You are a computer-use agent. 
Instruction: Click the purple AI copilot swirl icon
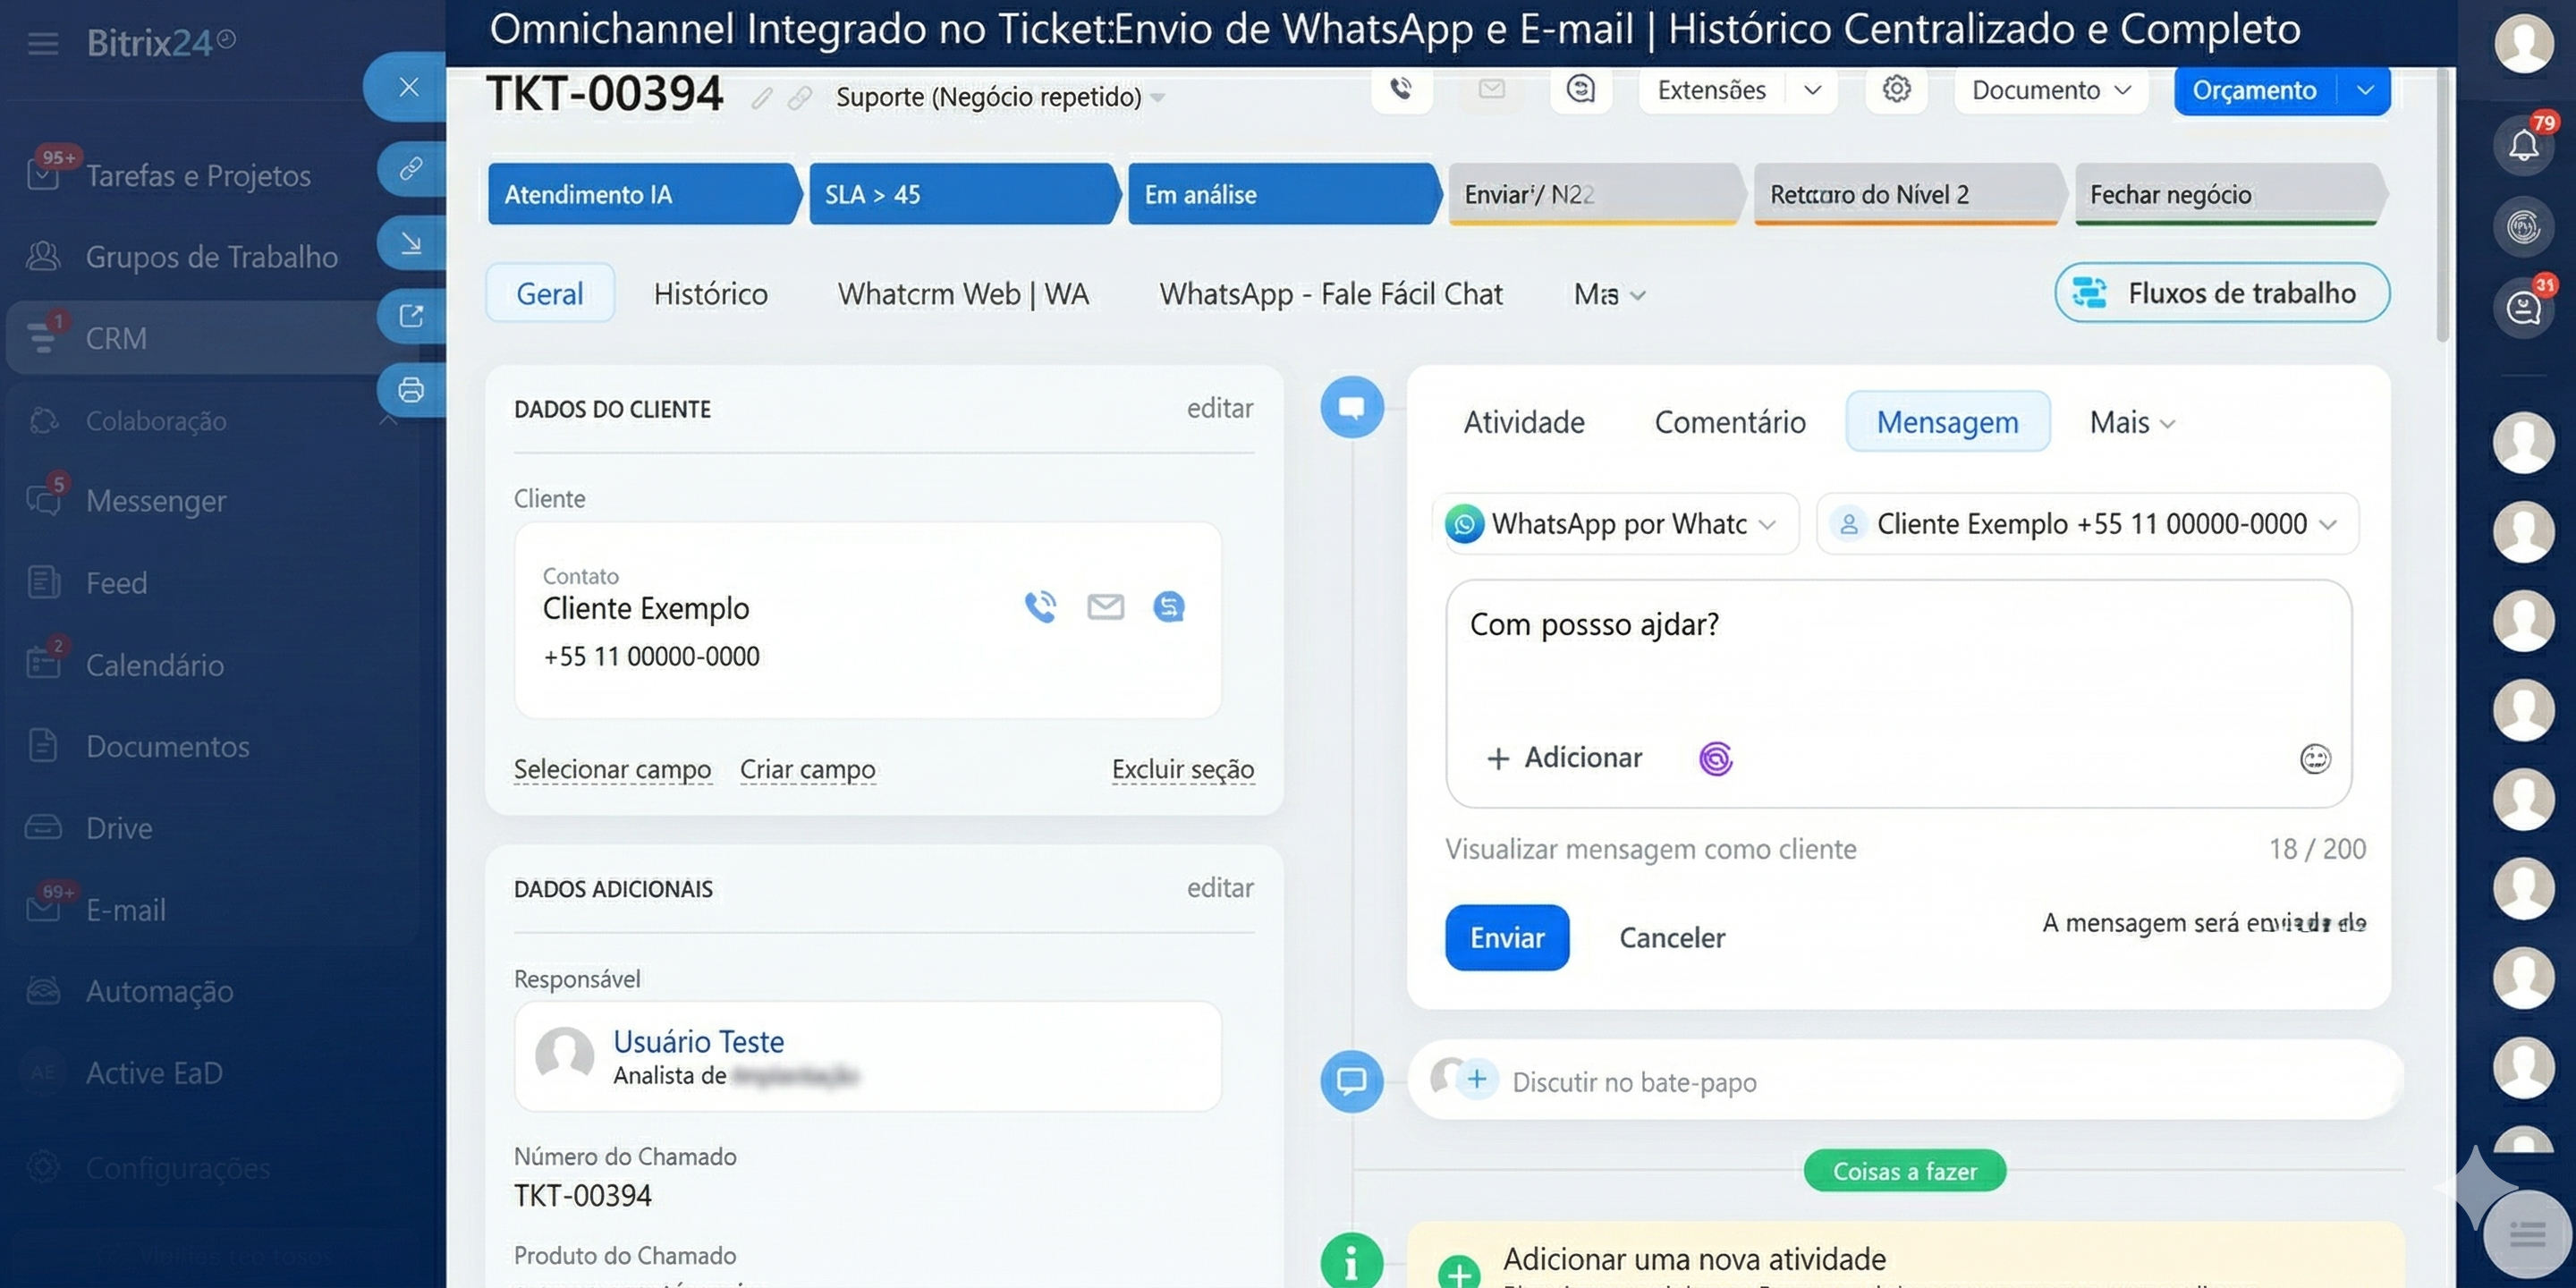point(1715,759)
